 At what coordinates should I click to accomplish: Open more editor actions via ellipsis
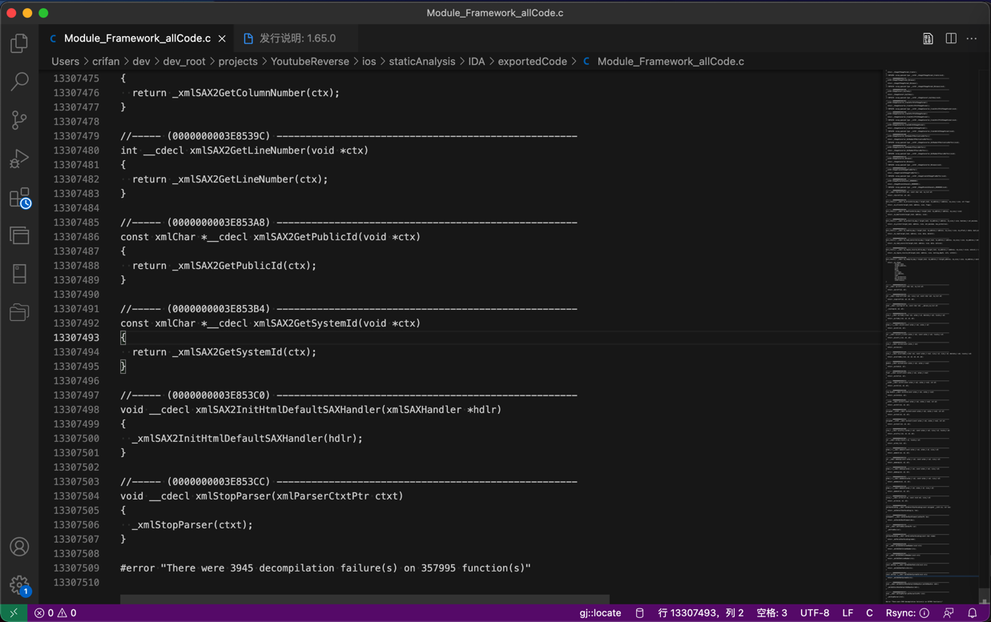pyautogui.click(x=972, y=38)
